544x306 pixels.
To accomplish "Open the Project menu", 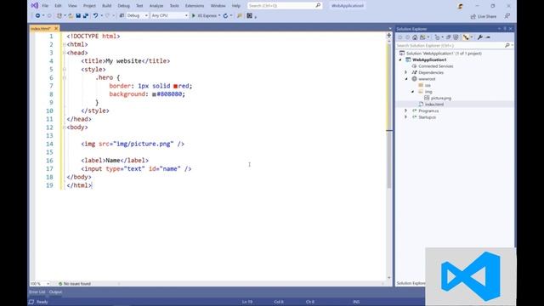I will click(89, 6).
